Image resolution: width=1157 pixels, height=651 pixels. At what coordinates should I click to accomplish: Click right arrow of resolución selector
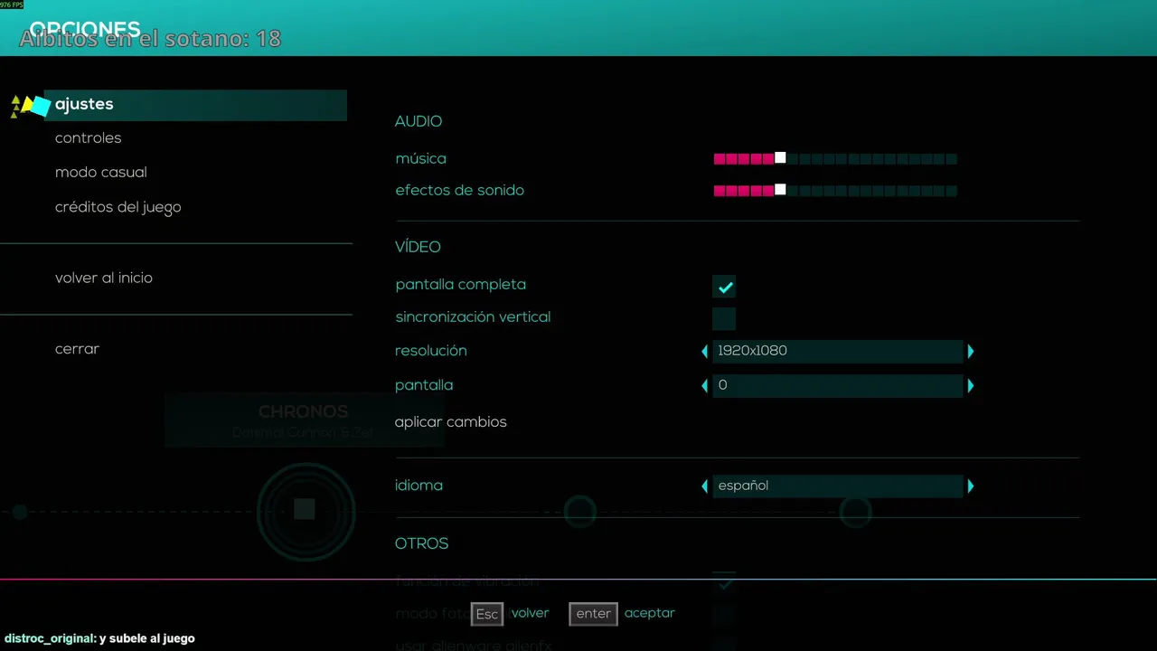click(971, 351)
